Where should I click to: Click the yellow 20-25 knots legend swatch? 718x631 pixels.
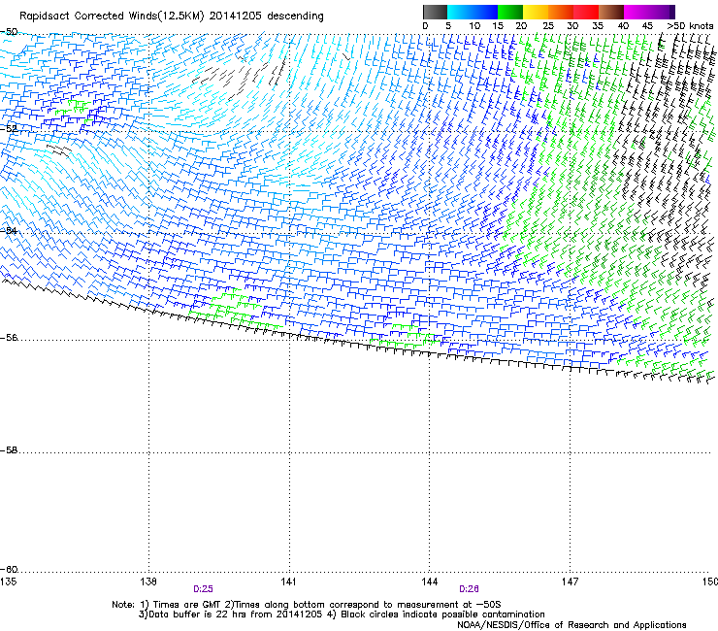click(536, 12)
